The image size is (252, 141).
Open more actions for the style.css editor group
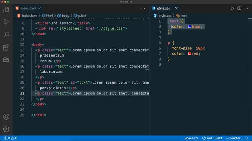point(246,8)
